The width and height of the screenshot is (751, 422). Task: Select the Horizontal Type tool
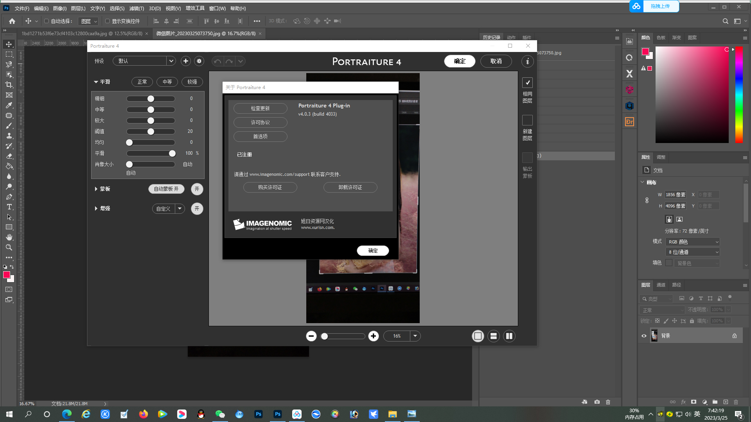tap(9, 207)
